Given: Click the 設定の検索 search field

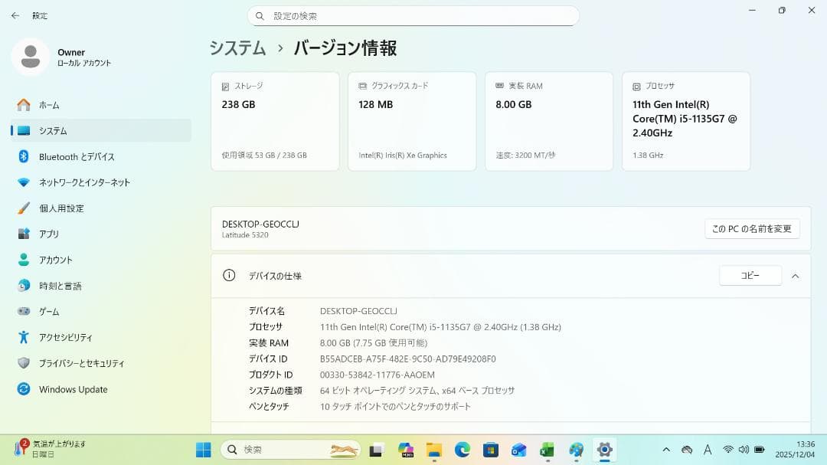Looking at the screenshot, I should tap(413, 15).
